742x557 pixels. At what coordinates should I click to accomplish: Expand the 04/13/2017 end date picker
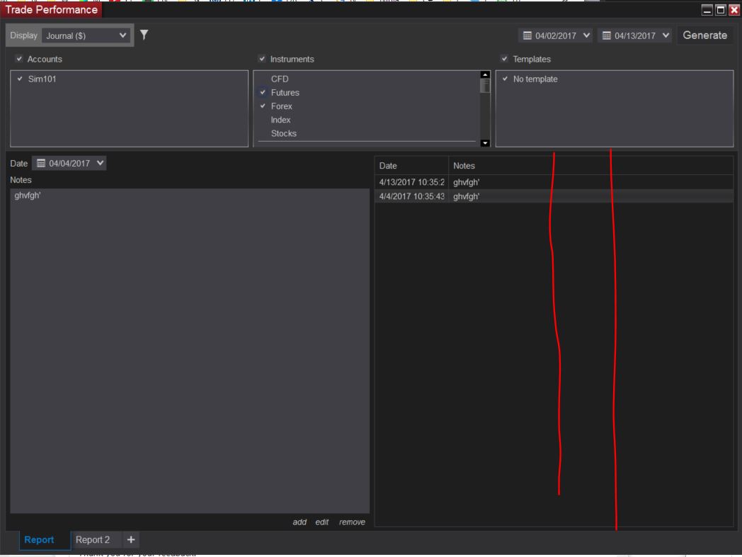click(x=666, y=35)
